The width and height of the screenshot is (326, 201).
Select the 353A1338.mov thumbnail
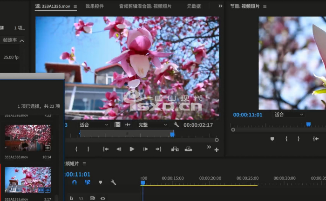pos(28,138)
